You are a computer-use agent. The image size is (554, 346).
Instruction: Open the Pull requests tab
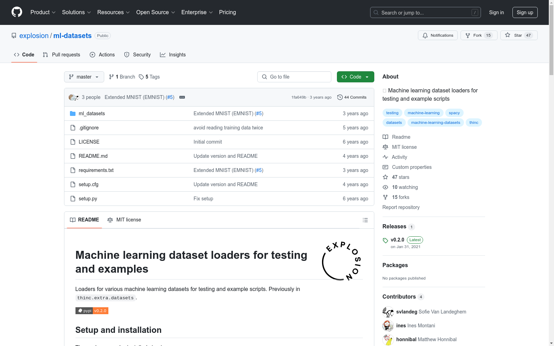click(61, 55)
